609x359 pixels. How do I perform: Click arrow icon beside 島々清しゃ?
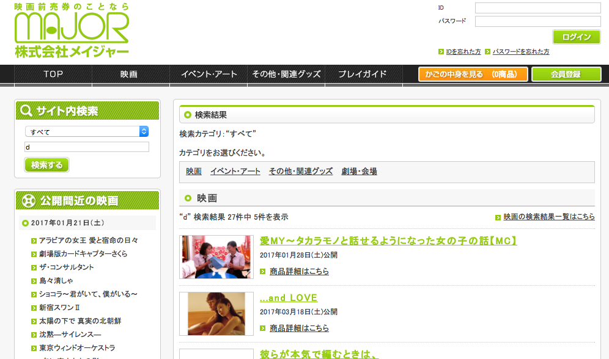[34, 281]
